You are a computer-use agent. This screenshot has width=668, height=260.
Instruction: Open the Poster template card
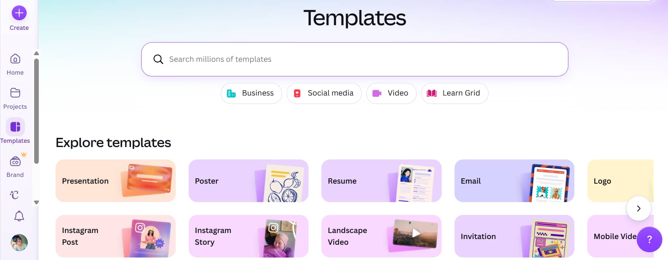[x=248, y=181]
